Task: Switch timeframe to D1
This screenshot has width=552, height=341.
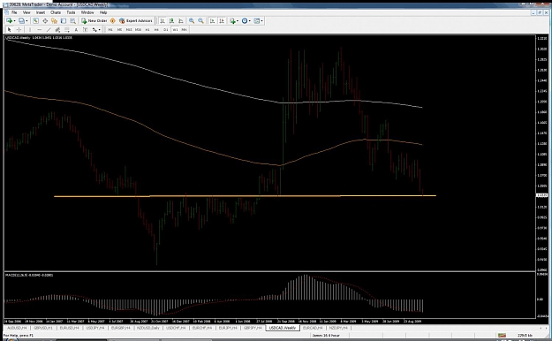Action: [x=166, y=29]
